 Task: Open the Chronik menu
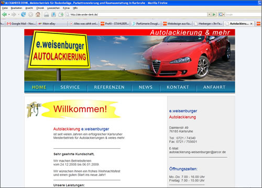point(40,8)
